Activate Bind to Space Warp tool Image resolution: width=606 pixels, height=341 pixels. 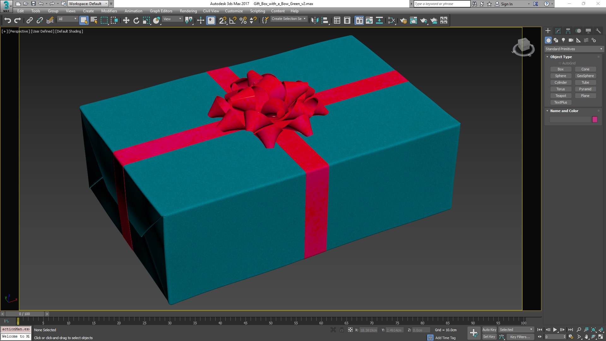[x=50, y=21]
